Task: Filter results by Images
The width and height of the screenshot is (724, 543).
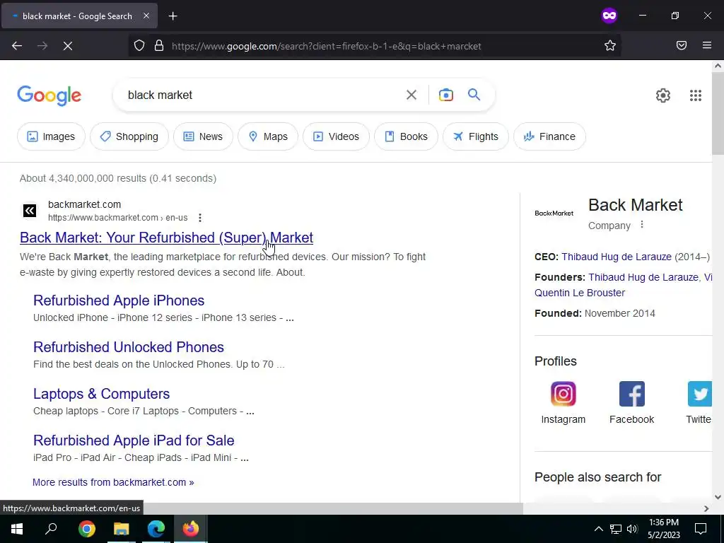Action: pyautogui.click(x=51, y=136)
